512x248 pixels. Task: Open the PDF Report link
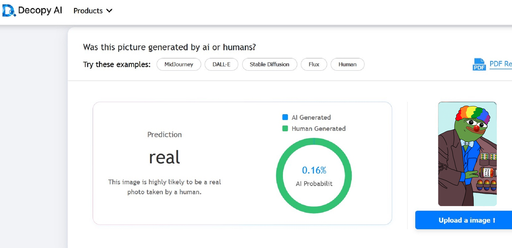(501, 64)
